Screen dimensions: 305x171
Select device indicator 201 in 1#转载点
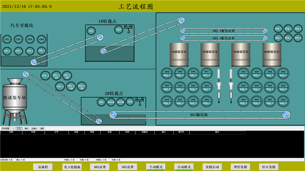[91, 30]
